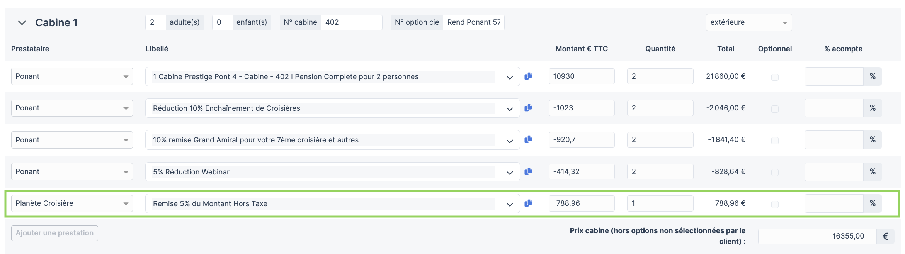
Task: Click the total 21 860,00 €
Action: 725,76
